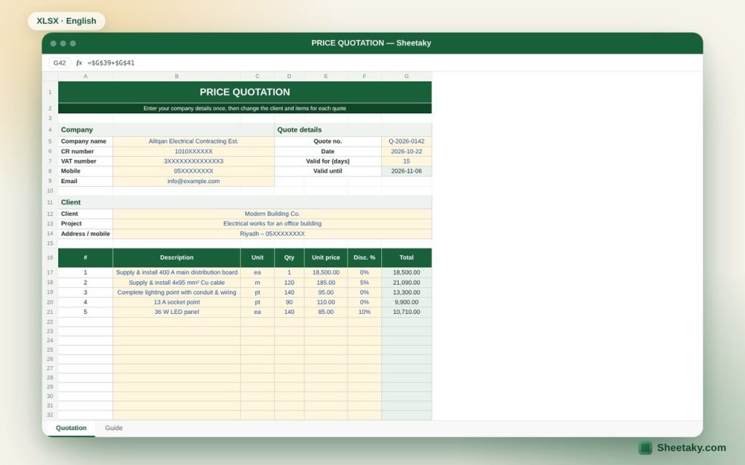Select the info@example.com email cell
This screenshot has width=745, height=465.
point(194,181)
